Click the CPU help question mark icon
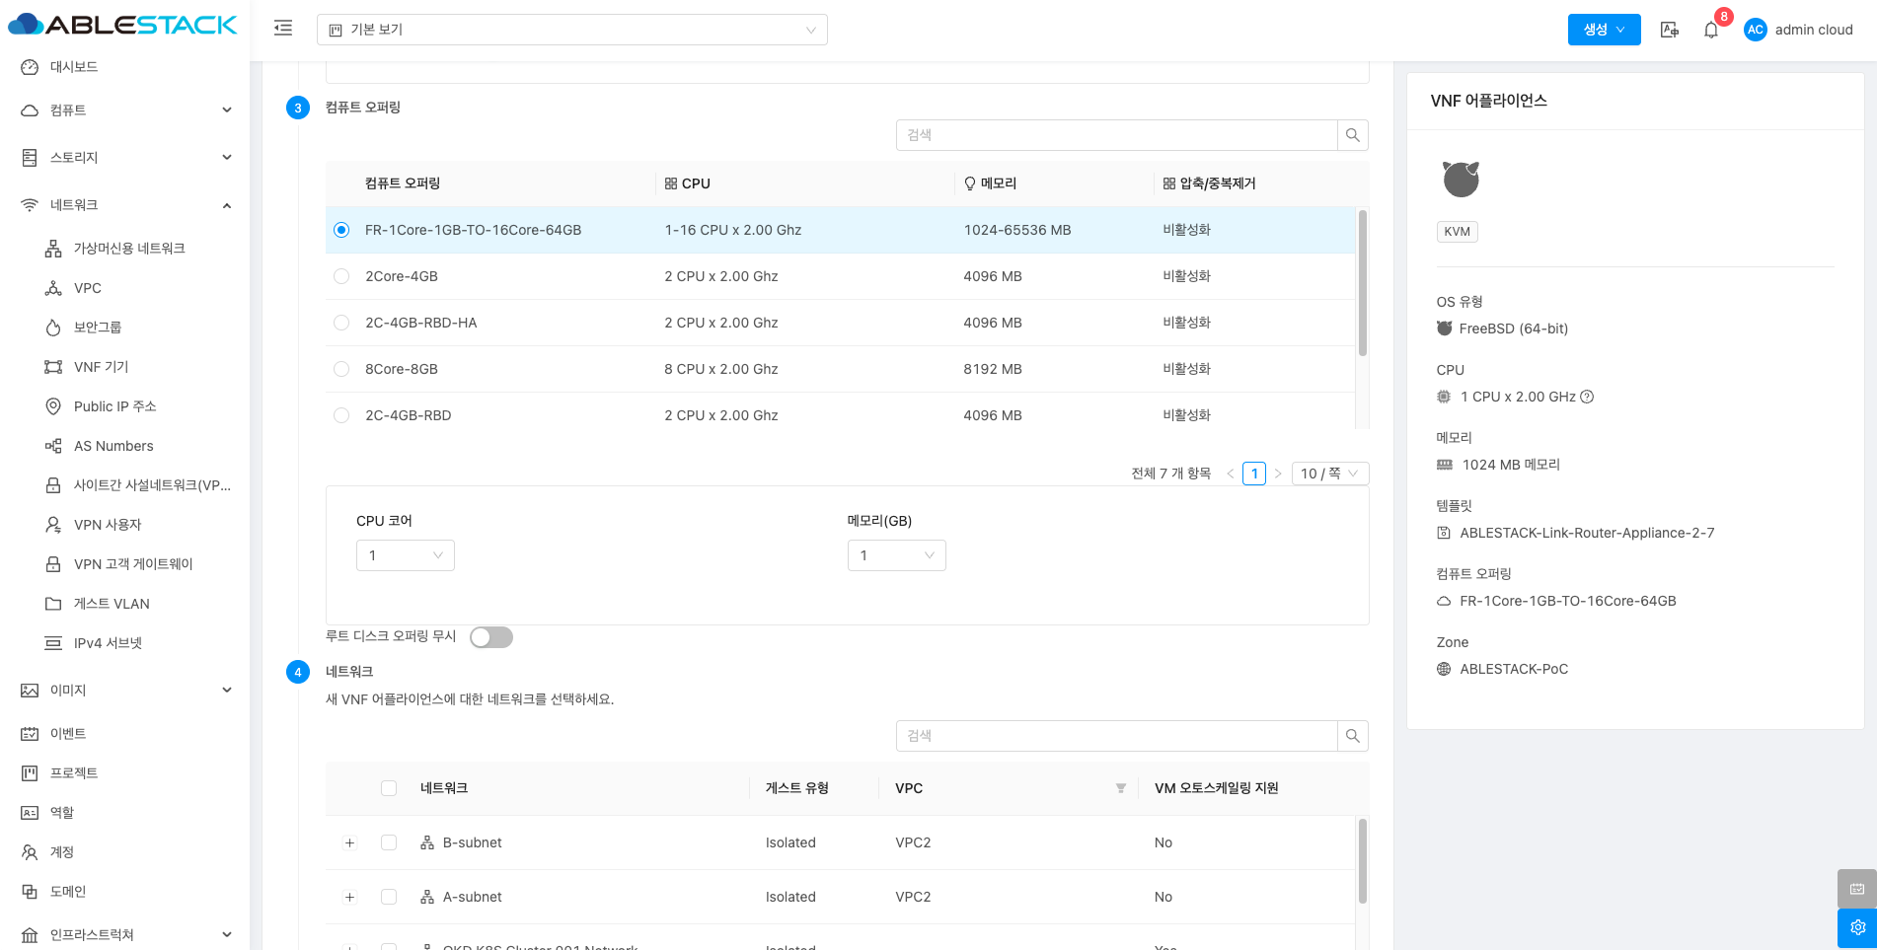The width and height of the screenshot is (1877, 950). pos(1587,397)
